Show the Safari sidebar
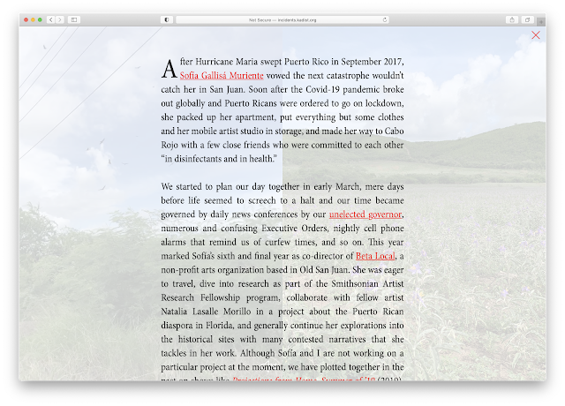Image resolution: width=565 pixels, height=406 pixels. tap(74, 19)
